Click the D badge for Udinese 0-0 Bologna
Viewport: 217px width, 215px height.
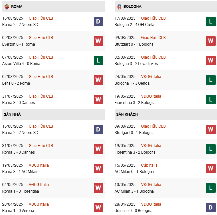click(211, 208)
